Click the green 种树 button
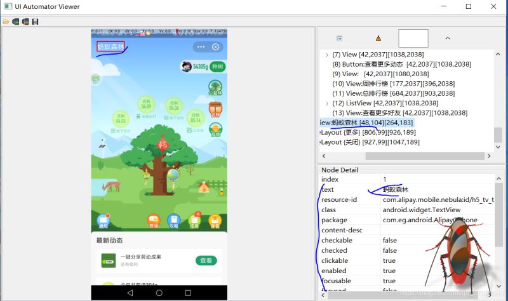The image size is (508, 301). point(217,67)
